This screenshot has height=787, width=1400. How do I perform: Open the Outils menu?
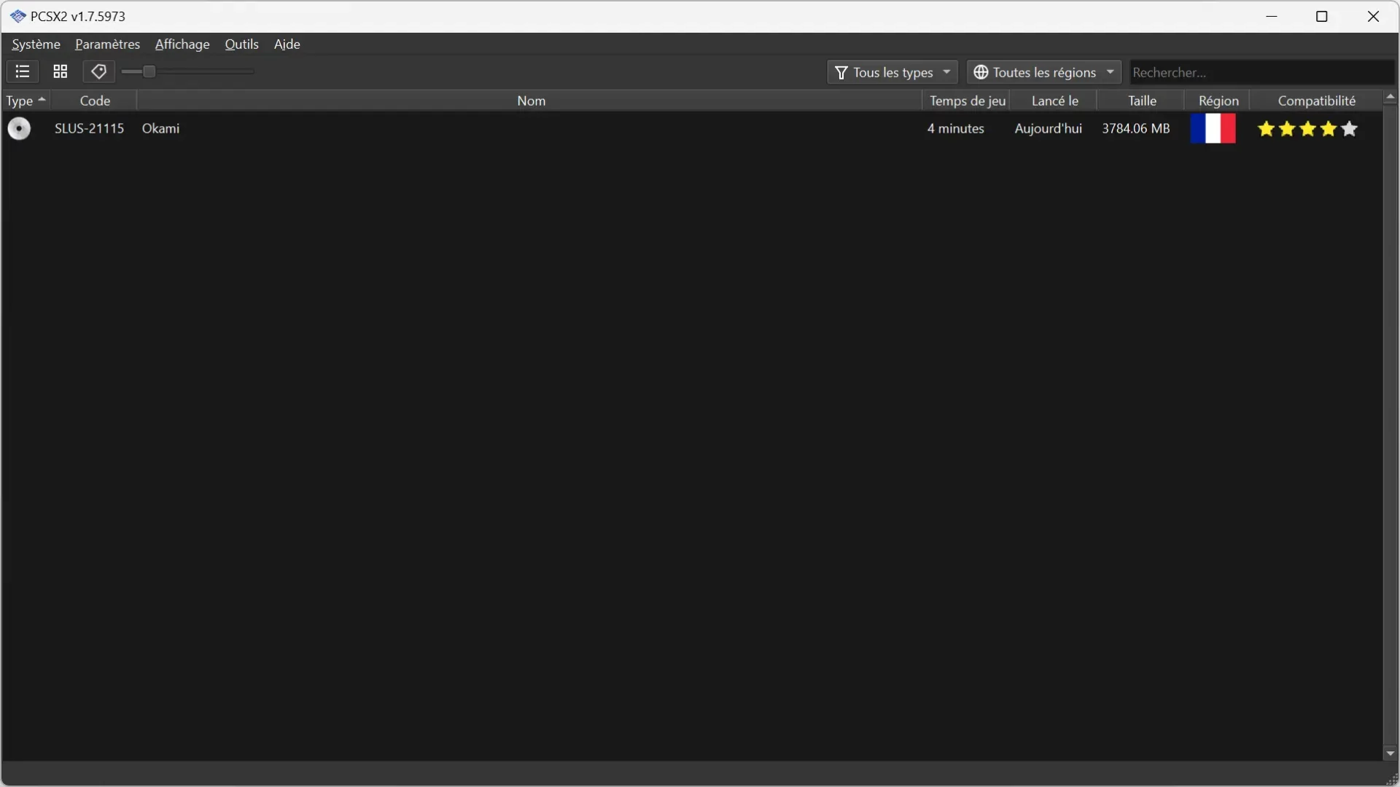point(241,44)
